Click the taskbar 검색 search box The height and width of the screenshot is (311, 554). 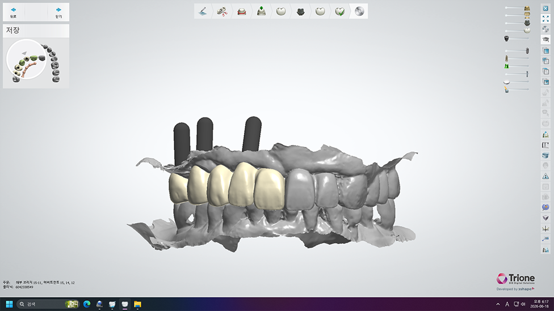(x=48, y=304)
